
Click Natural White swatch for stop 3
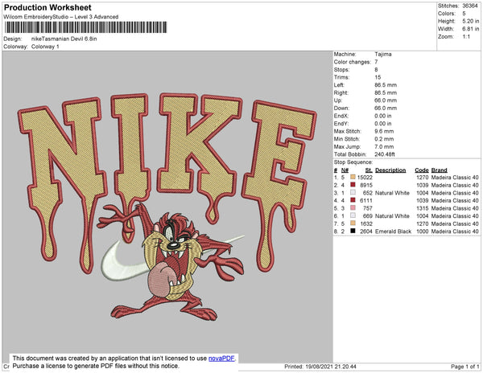click(x=353, y=192)
